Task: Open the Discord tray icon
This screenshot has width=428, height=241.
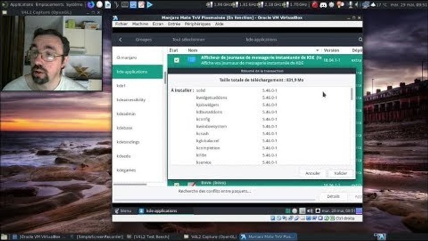Action: click(323, 5)
